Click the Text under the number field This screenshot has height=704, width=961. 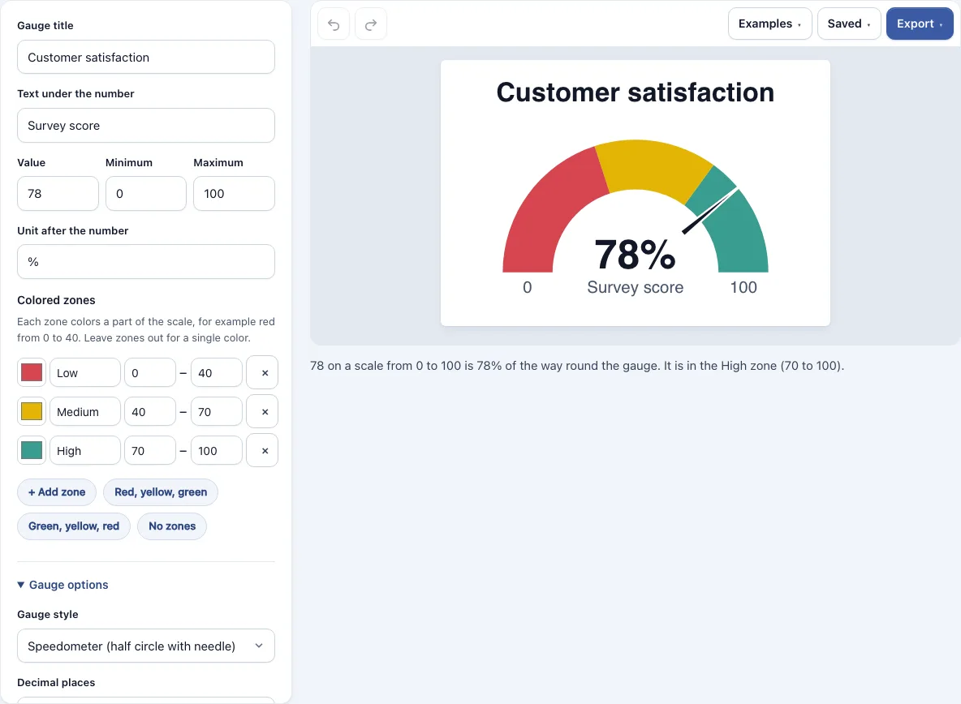[146, 126]
